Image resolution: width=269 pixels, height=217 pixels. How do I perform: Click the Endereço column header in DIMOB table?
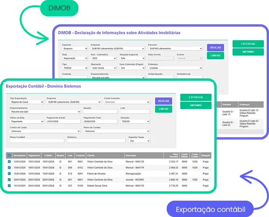pyautogui.click(x=251, y=105)
